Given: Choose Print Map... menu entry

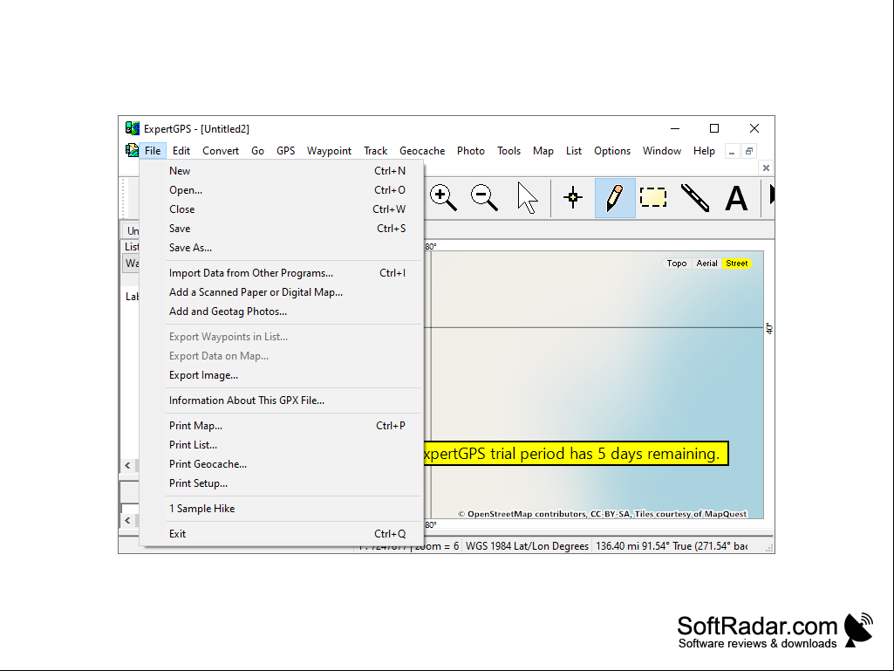Looking at the screenshot, I should [x=282, y=426].
